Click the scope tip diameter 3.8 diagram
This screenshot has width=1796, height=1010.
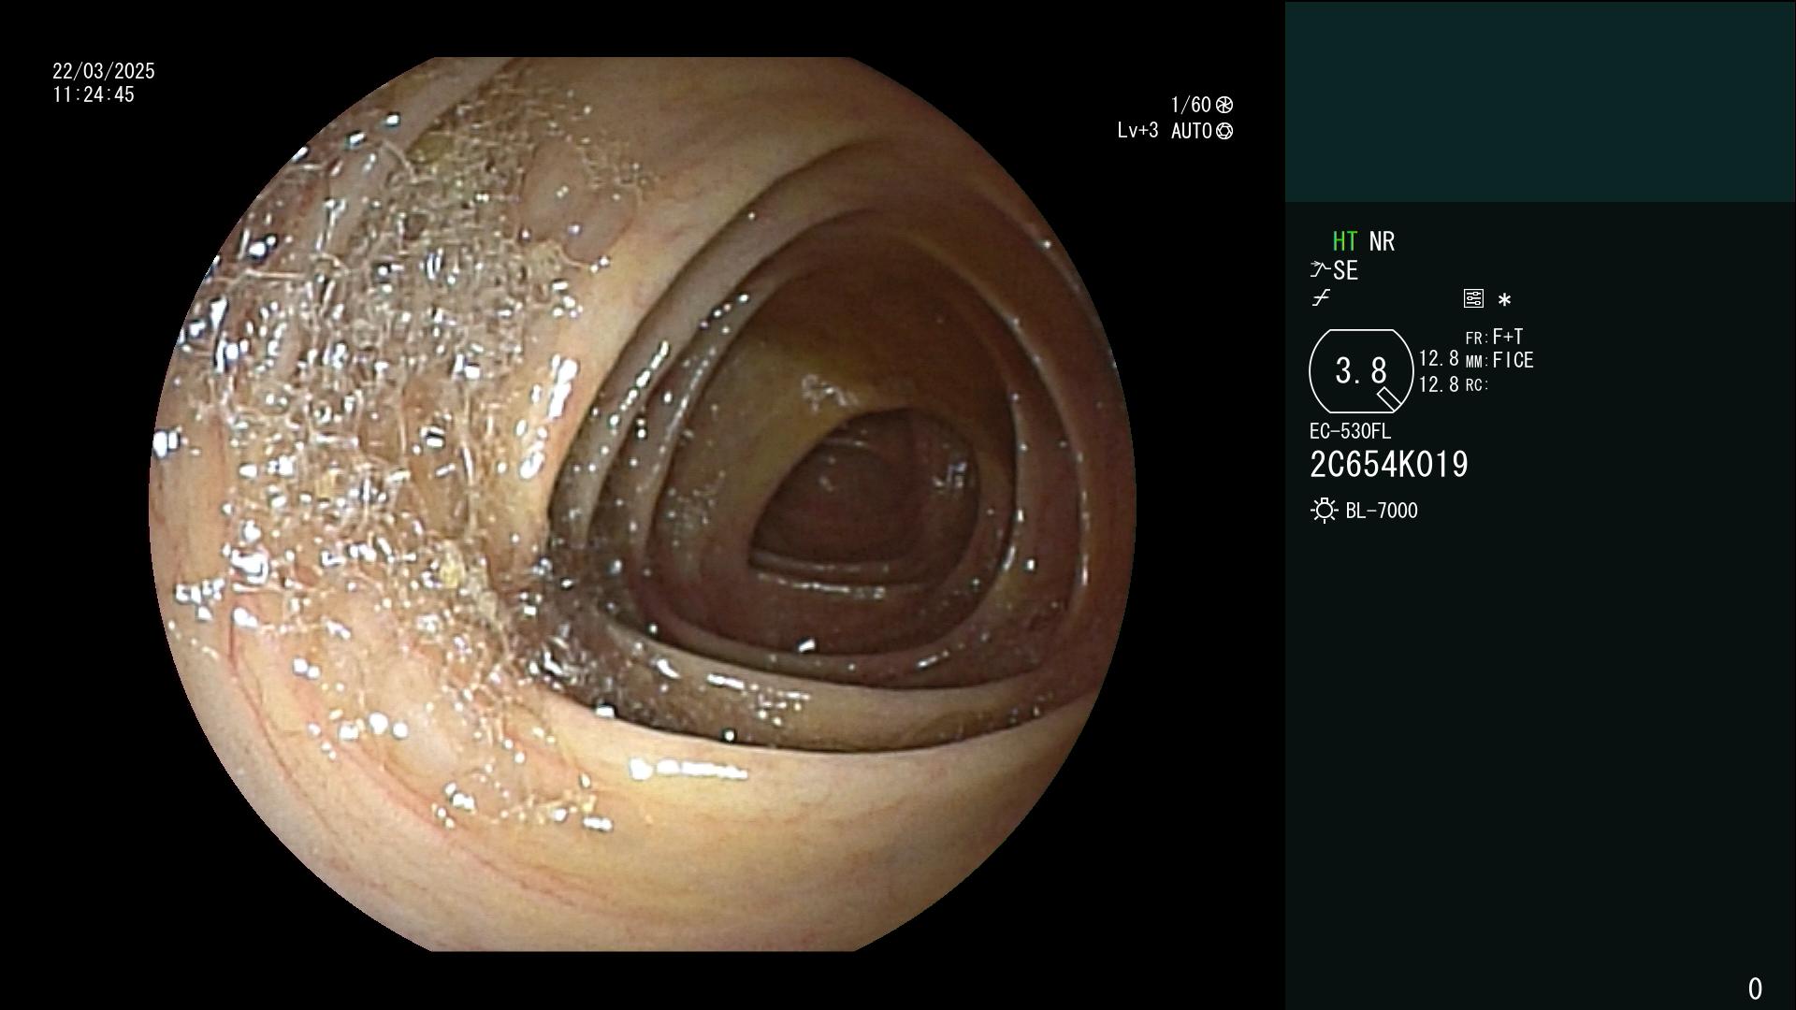tap(1361, 371)
